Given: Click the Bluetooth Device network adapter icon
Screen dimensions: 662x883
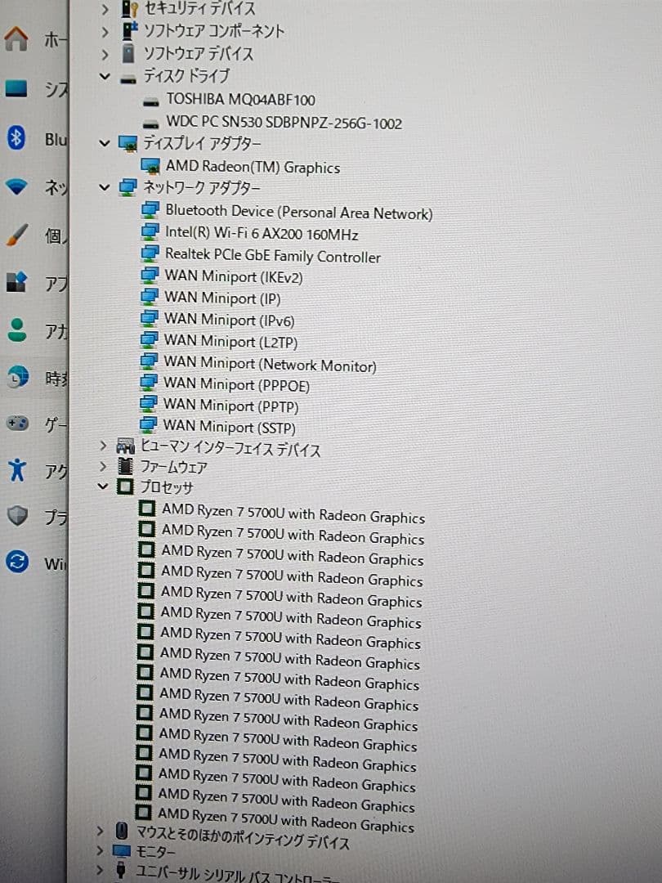Looking at the screenshot, I should tap(150, 210).
